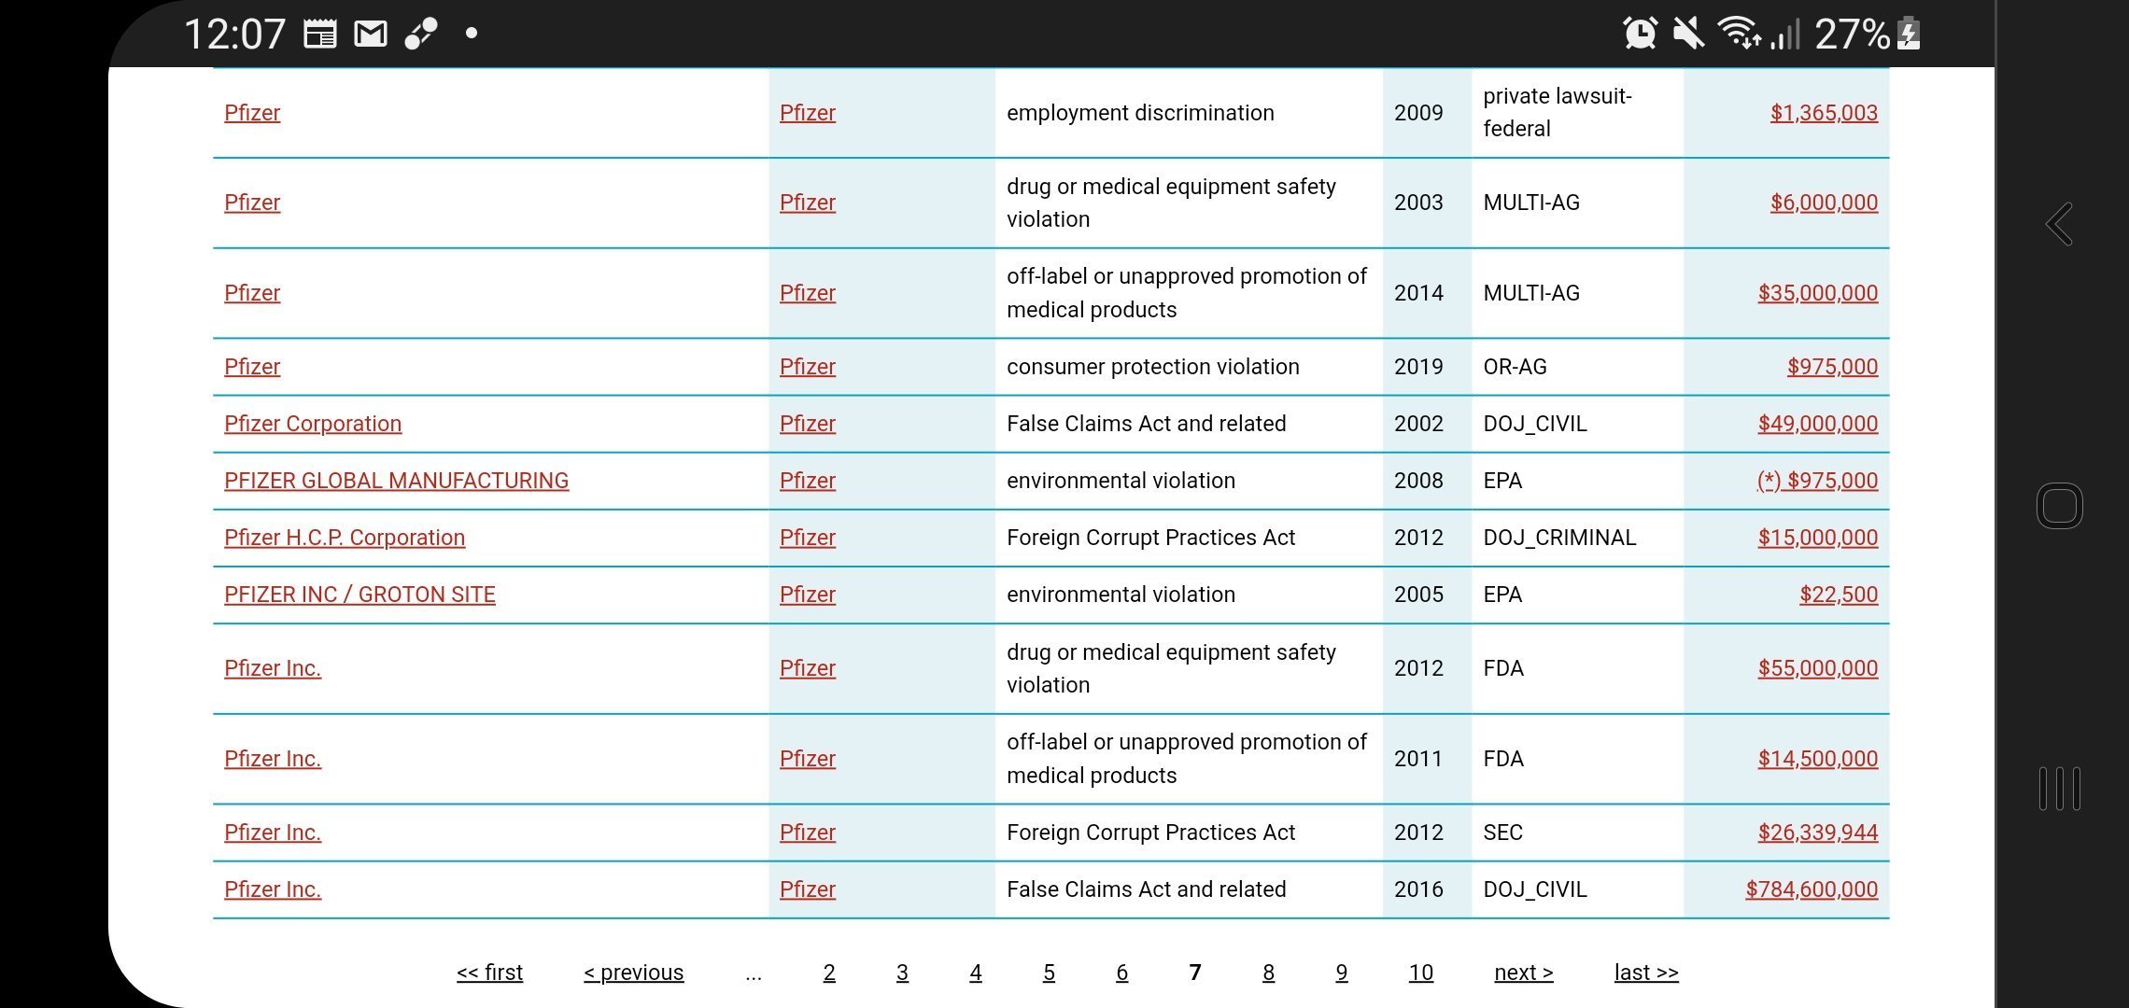
Task: Open Pfizer company link in 2003 MULTI-AG row
Action: [252, 203]
